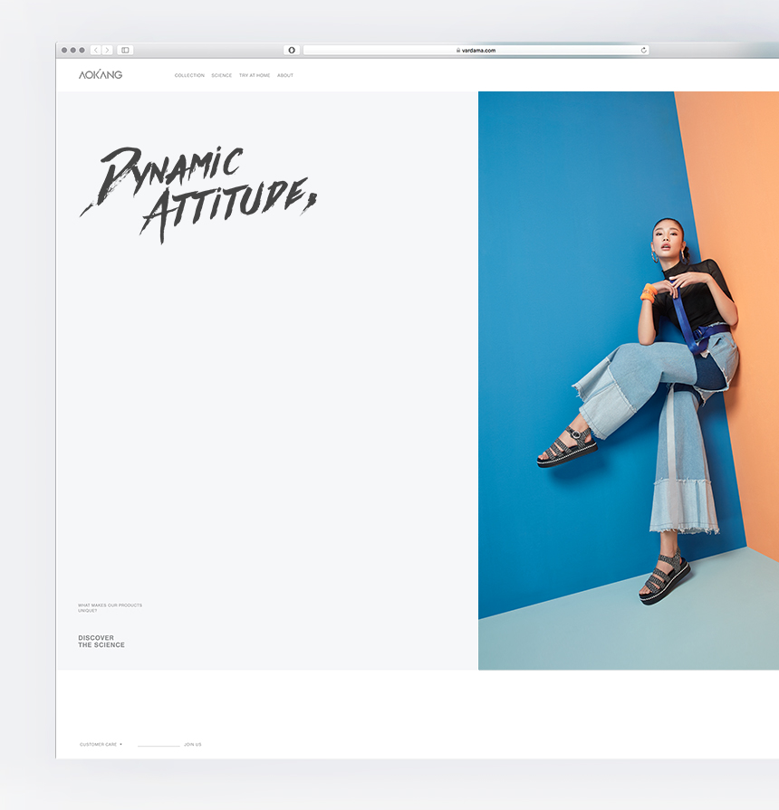Click the lock icon before vardama.com
779x810 pixels.
click(x=458, y=50)
